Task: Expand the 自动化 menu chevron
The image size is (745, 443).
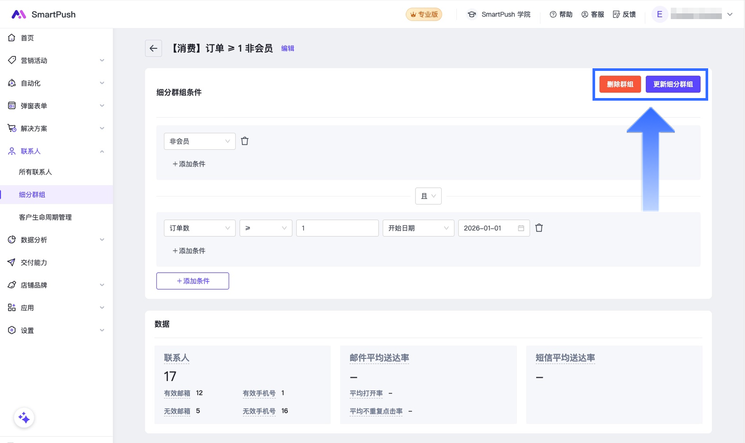Action: (x=102, y=83)
